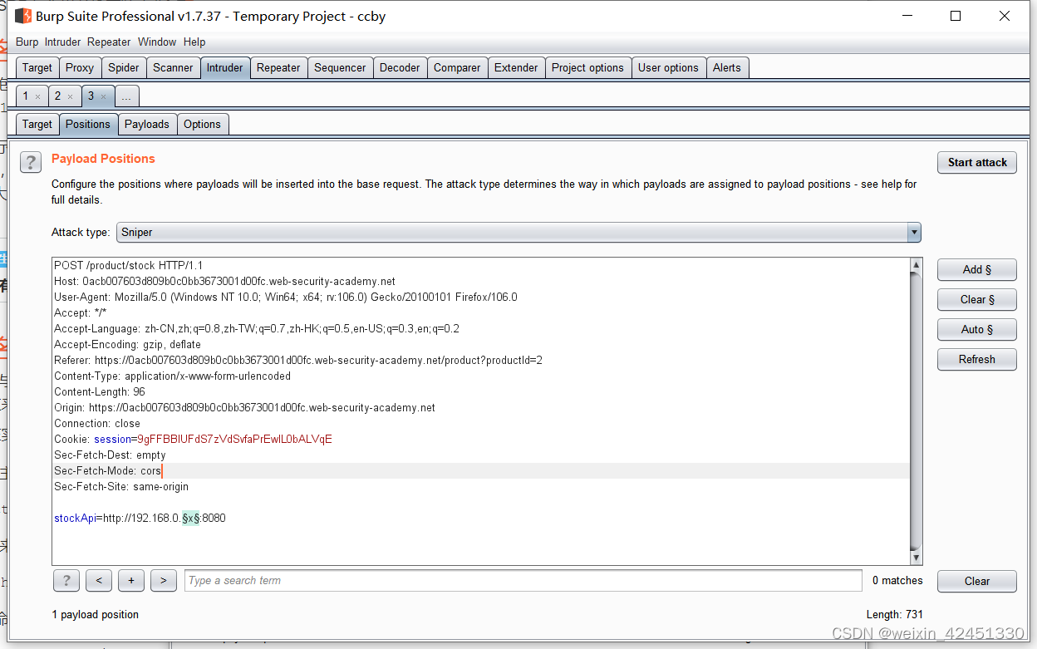Click the Accept-Encoding header line
The width and height of the screenshot is (1037, 649).
point(127,345)
